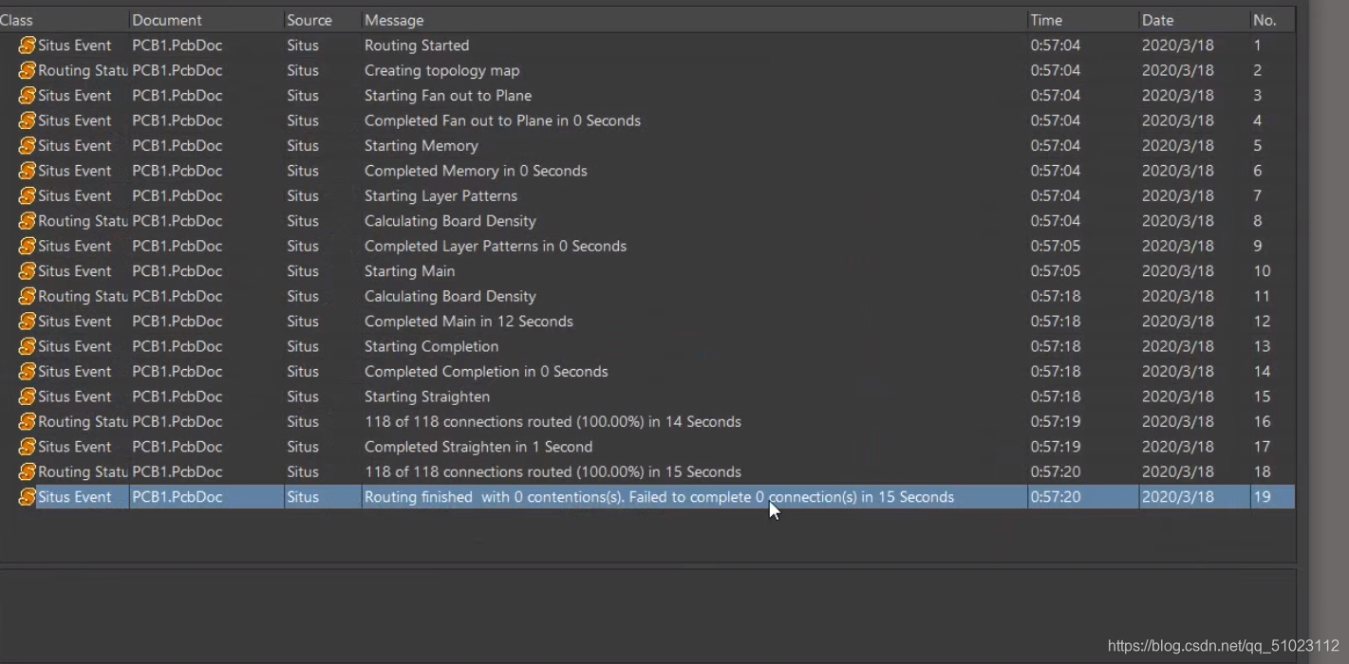The image size is (1349, 664).
Task: Sort by the Time column header
Action: tap(1082, 20)
